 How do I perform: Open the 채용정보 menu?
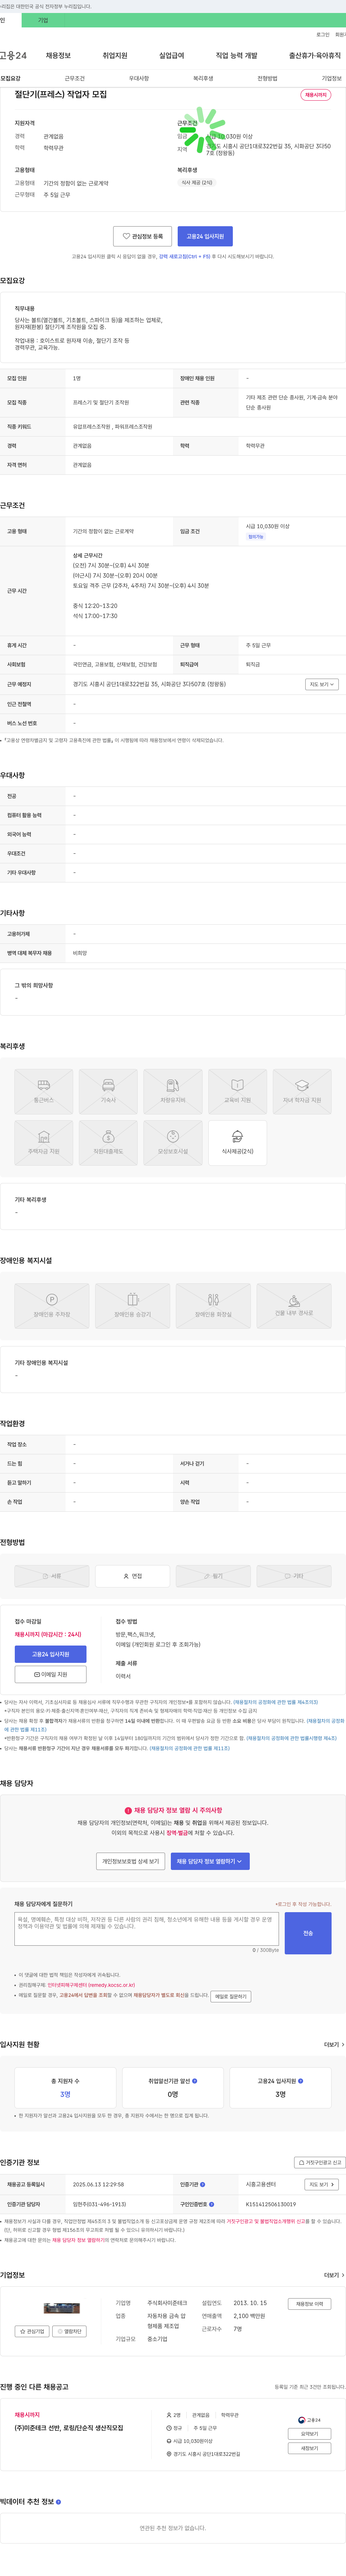click(x=58, y=56)
